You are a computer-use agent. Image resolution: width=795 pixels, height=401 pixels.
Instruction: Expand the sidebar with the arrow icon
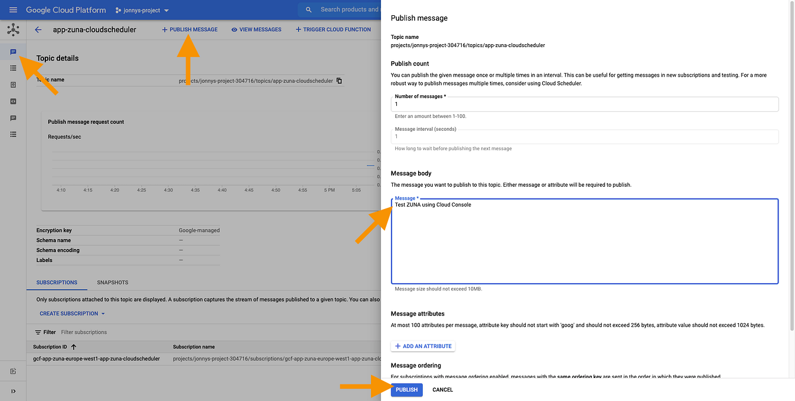pyautogui.click(x=13, y=391)
